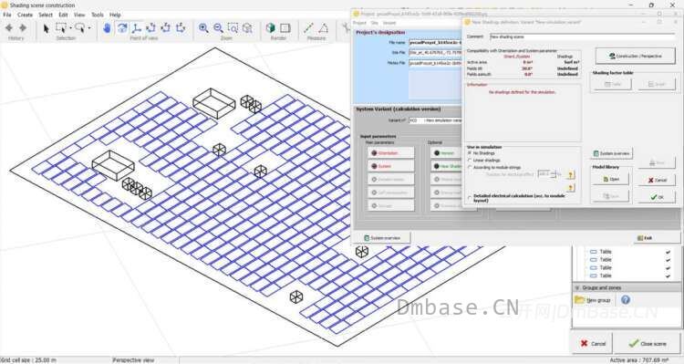The height and width of the screenshot is (364, 684).
Task: Click the undo history back arrow
Action: 9,28
